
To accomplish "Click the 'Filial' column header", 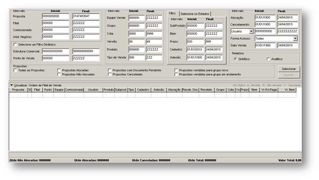I will coord(37,90).
